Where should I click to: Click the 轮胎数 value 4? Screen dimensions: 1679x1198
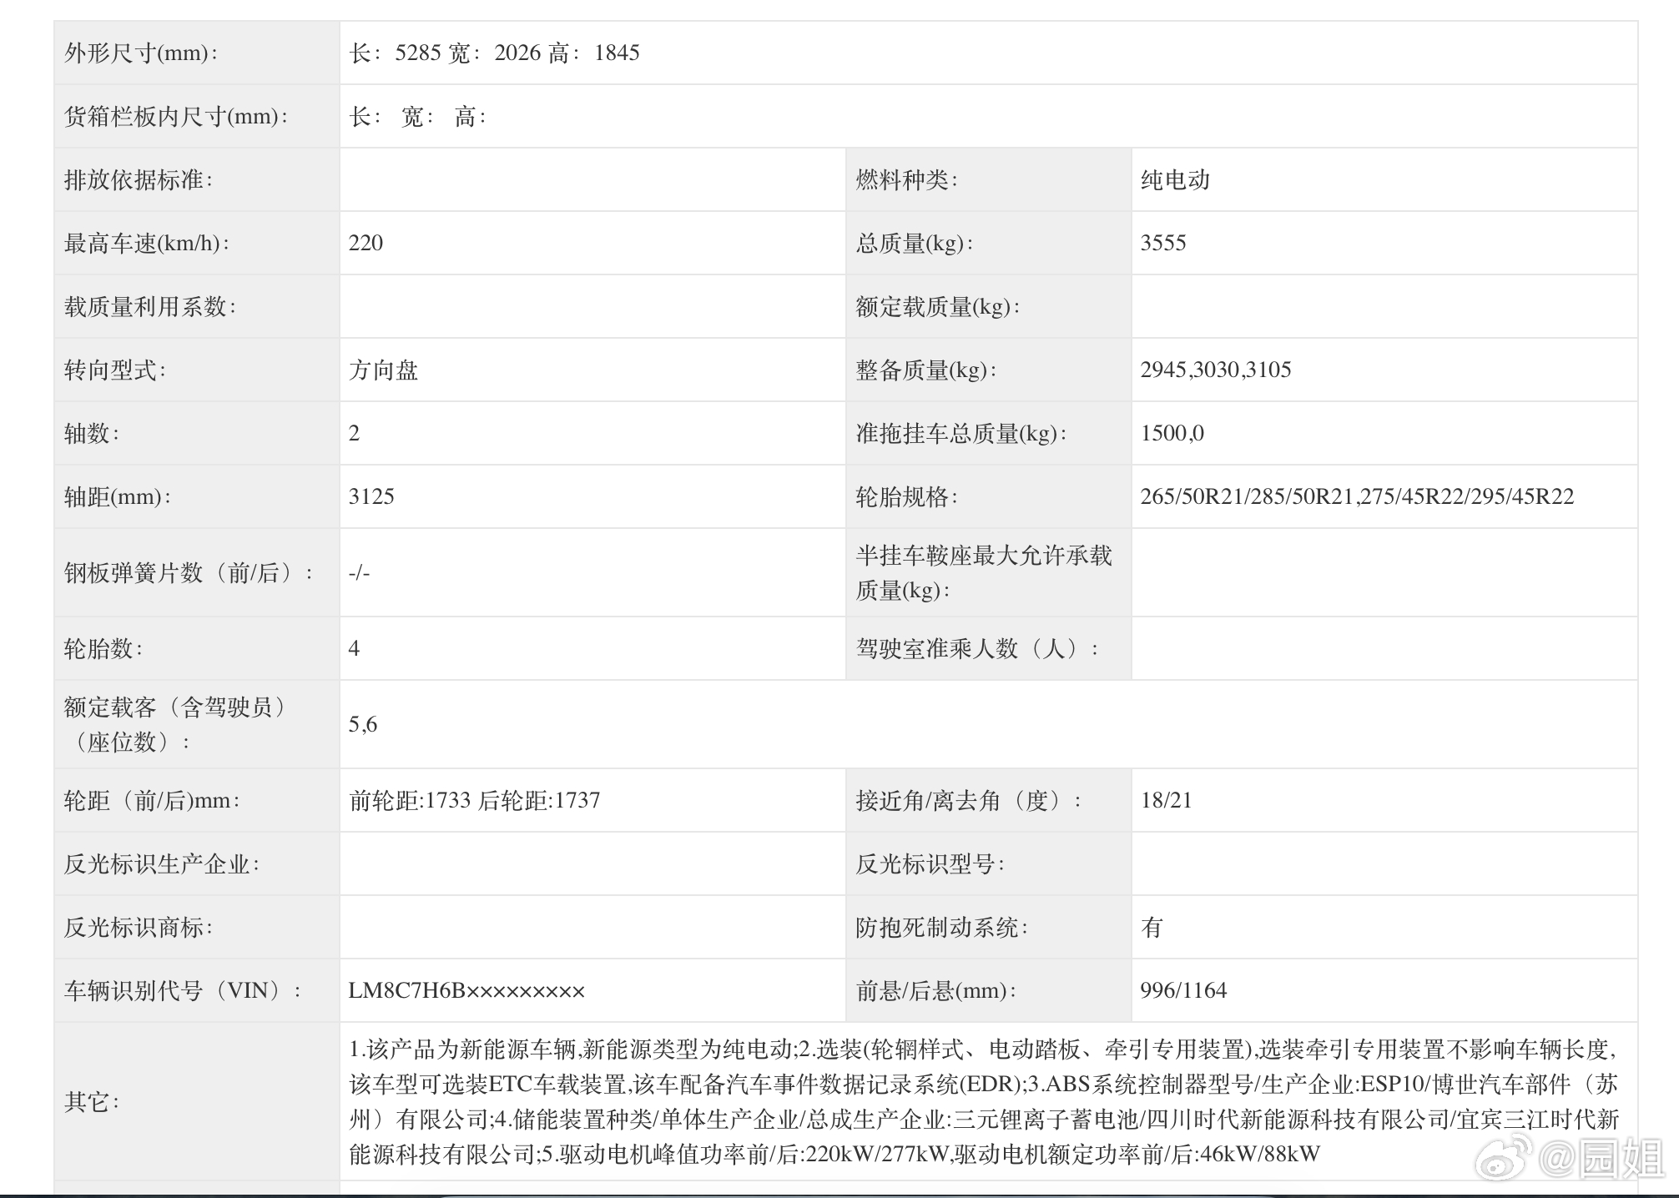354,649
